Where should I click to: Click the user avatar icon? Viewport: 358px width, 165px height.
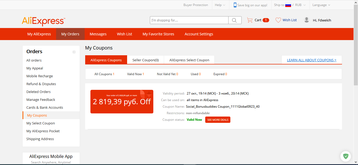tap(306, 20)
